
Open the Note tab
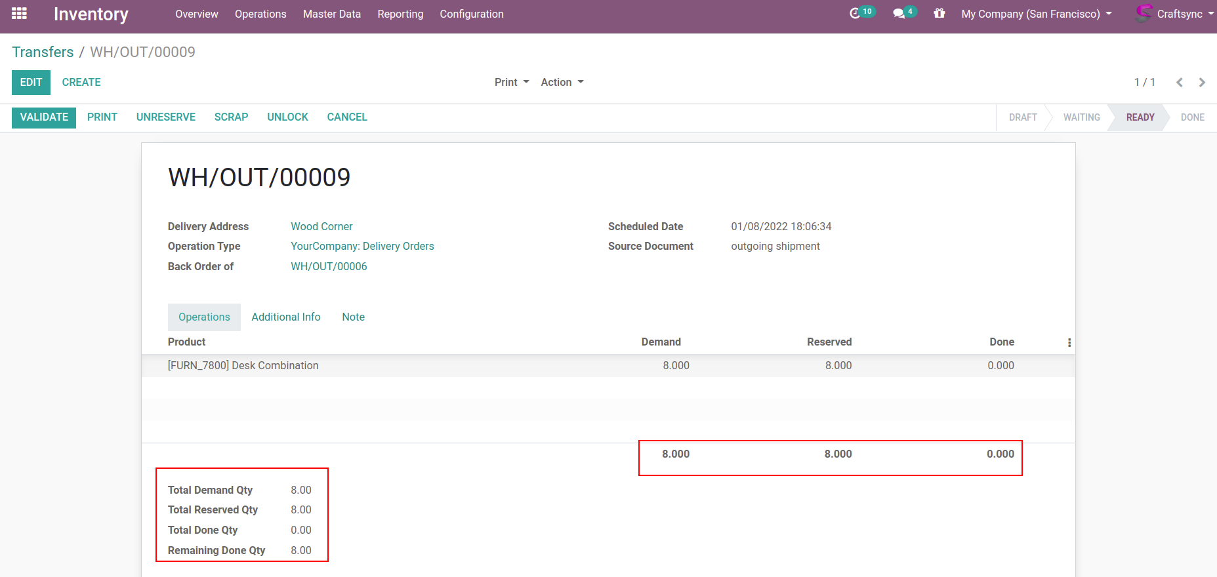pos(353,317)
